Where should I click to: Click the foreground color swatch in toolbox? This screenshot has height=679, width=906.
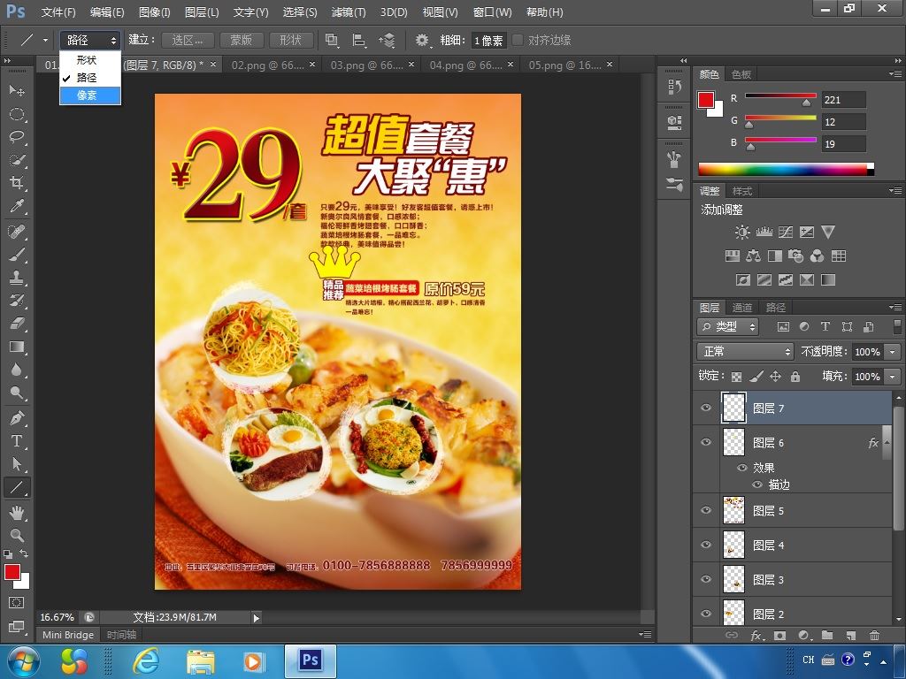pos(12,572)
